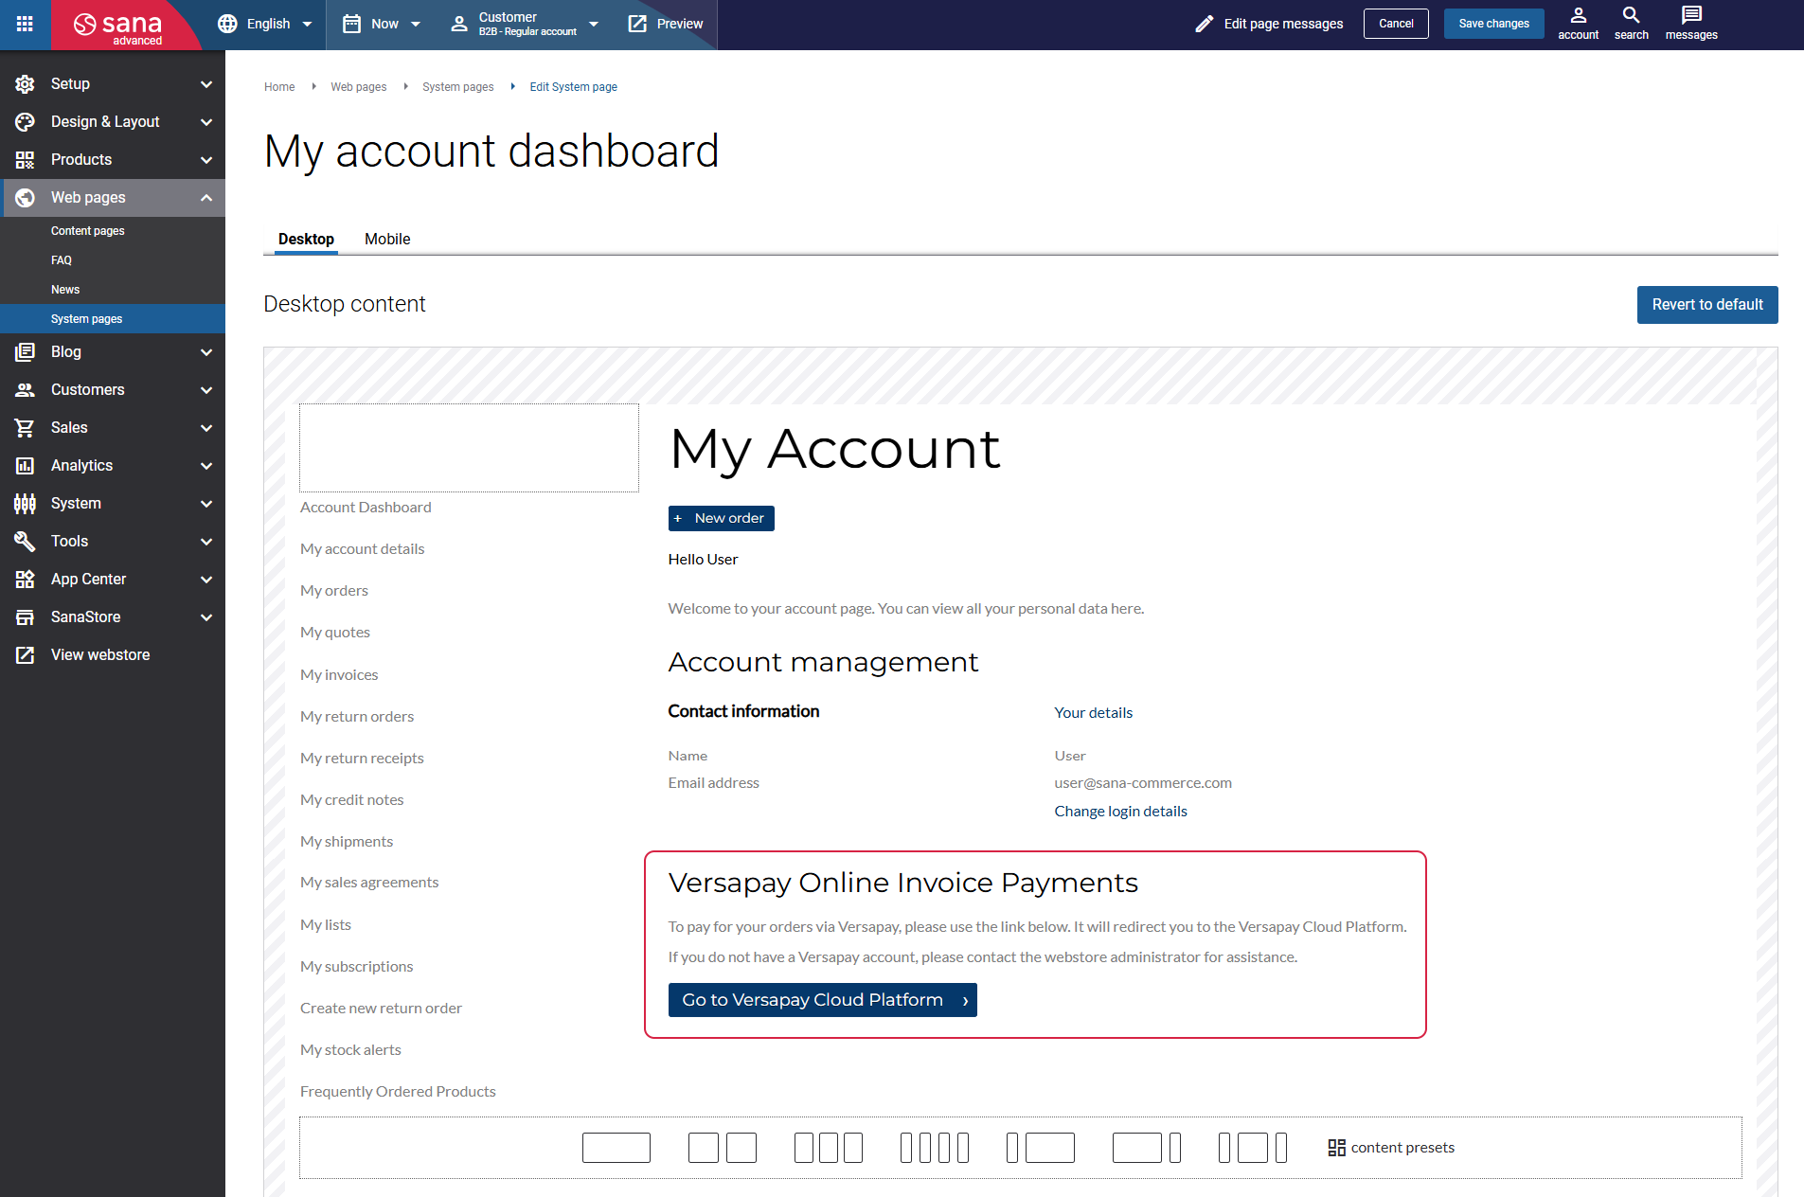Screen dimensions: 1804x1197
Task: Click the Cancel button
Action: pyautogui.click(x=1396, y=24)
